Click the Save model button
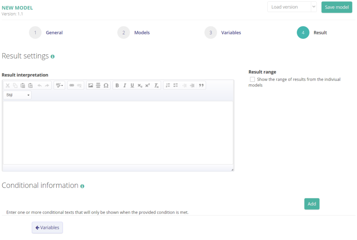Image resolution: width=357 pixels, height=240 pixels. coord(336,7)
